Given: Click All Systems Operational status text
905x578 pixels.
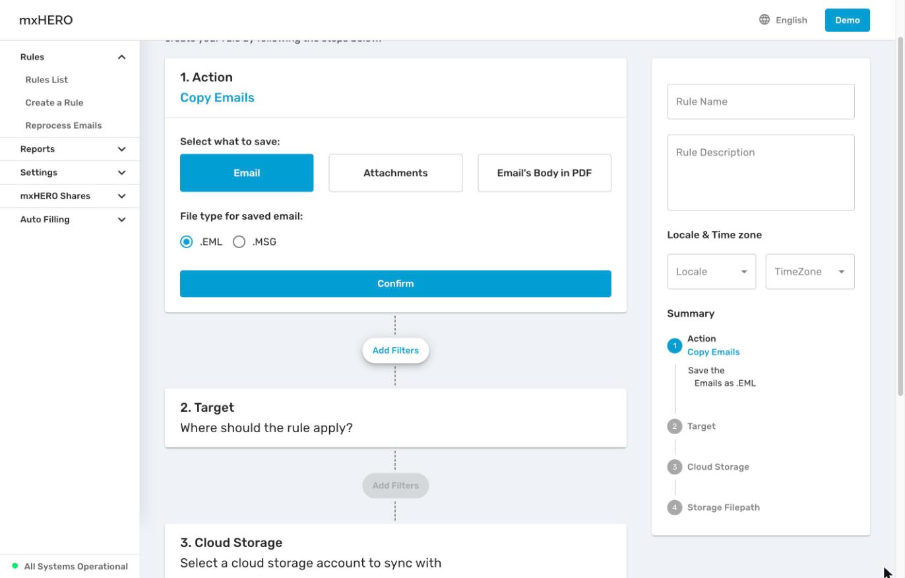Looking at the screenshot, I should tap(76, 567).
